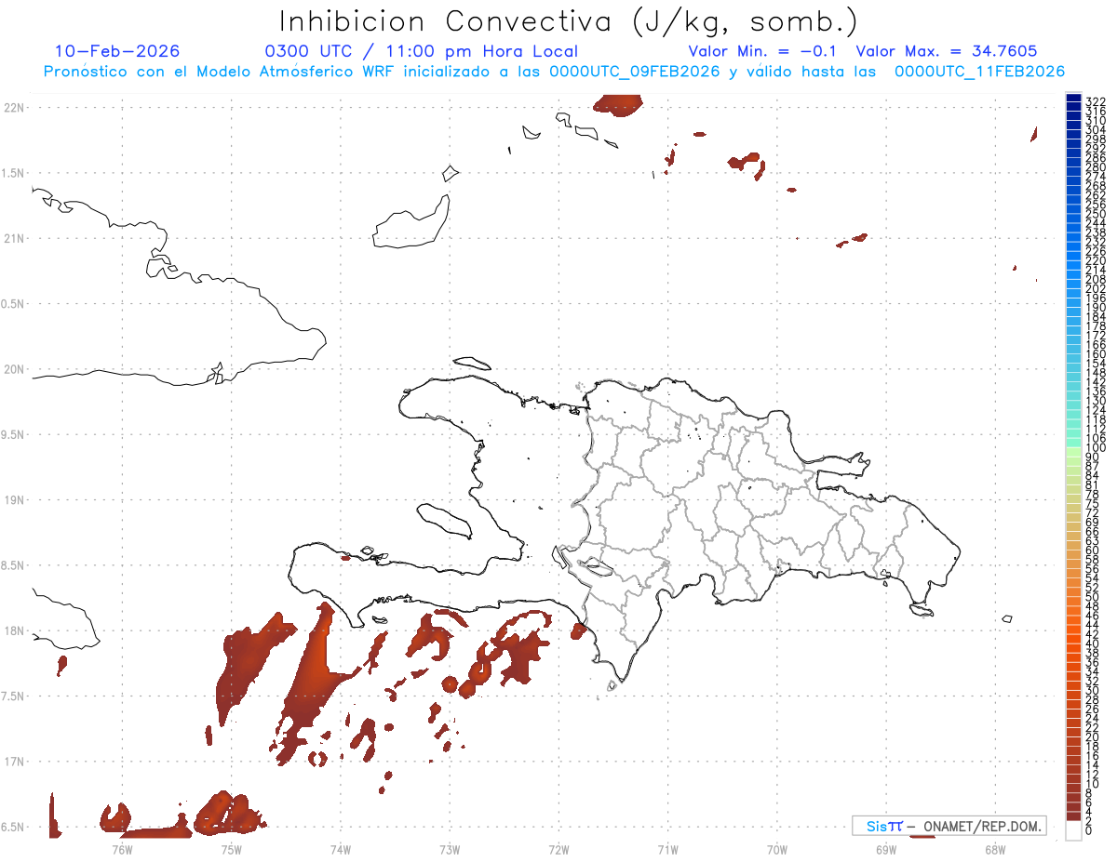The width and height of the screenshot is (1117, 862).
Task: Click the 72W longitude label
Action: pyautogui.click(x=558, y=849)
